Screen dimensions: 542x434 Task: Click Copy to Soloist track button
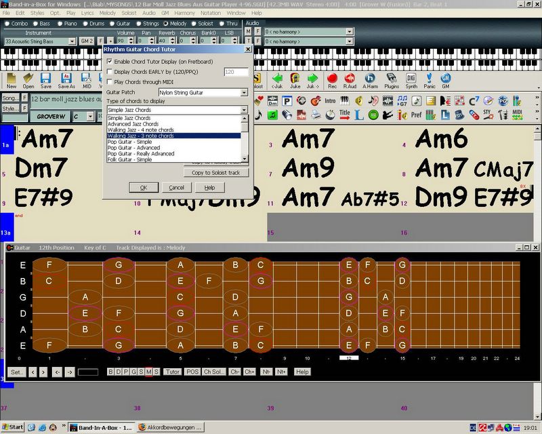[216, 172]
